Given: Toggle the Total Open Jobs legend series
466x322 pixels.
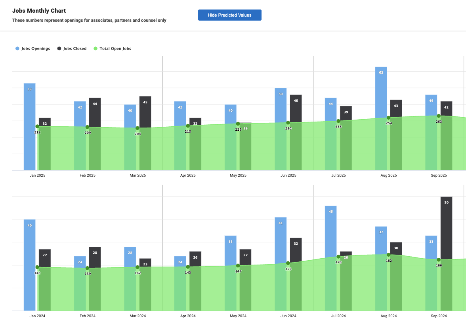Looking at the screenshot, I should tap(115, 49).
